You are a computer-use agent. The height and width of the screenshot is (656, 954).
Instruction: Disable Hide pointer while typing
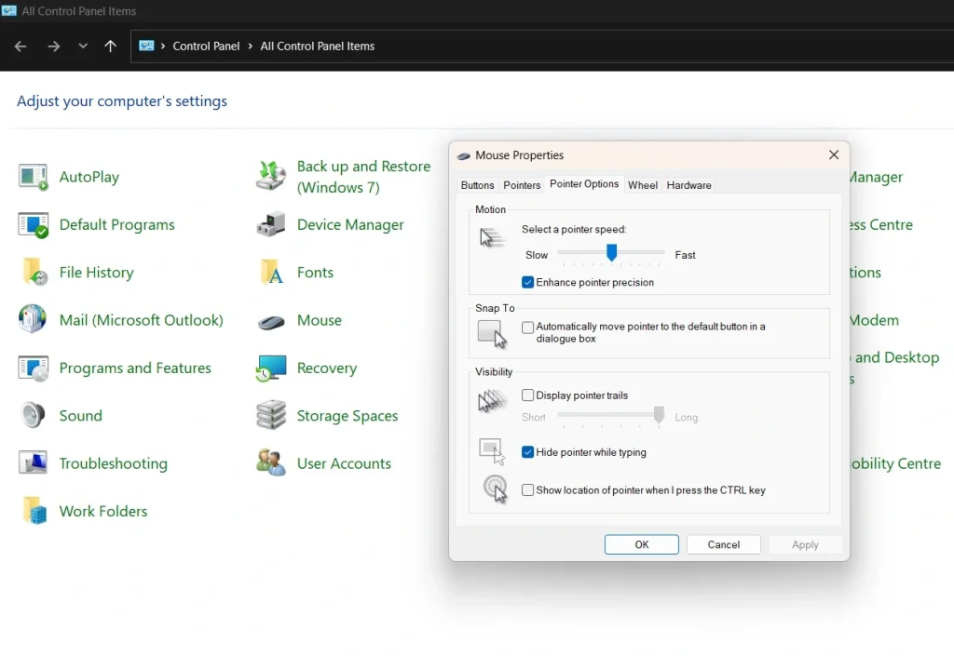point(528,452)
